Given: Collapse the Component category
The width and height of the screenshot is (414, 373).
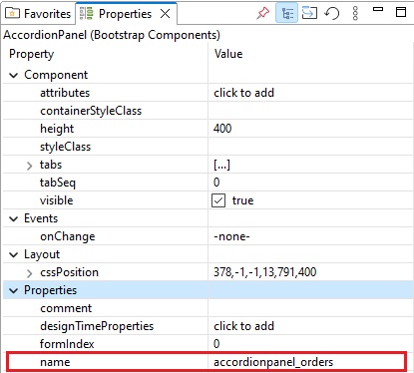Looking at the screenshot, I should tap(14, 75).
